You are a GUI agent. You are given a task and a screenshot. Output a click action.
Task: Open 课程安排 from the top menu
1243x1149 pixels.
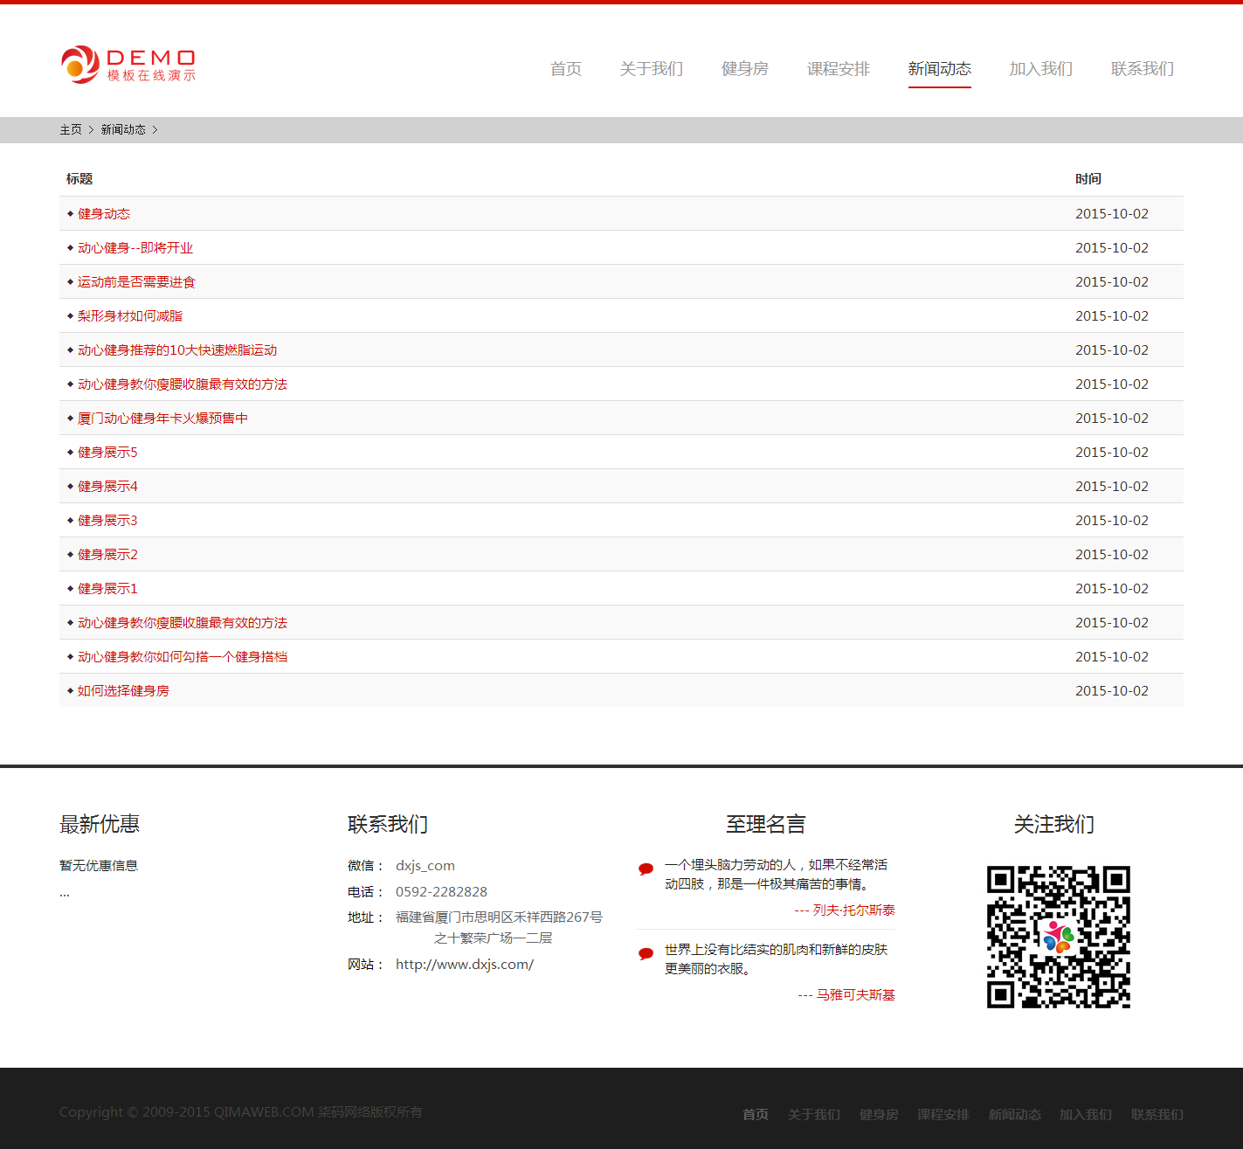(x=838, y=68)
